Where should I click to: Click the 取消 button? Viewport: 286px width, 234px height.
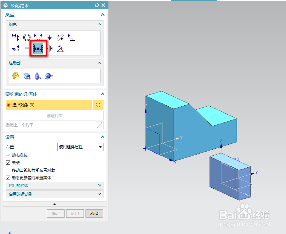pyautogui.click(x=94, y=213)
